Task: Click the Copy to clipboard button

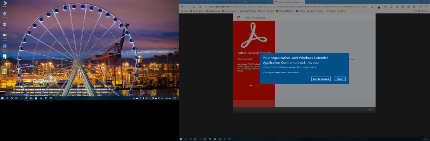Action: (x=321, y=79)
